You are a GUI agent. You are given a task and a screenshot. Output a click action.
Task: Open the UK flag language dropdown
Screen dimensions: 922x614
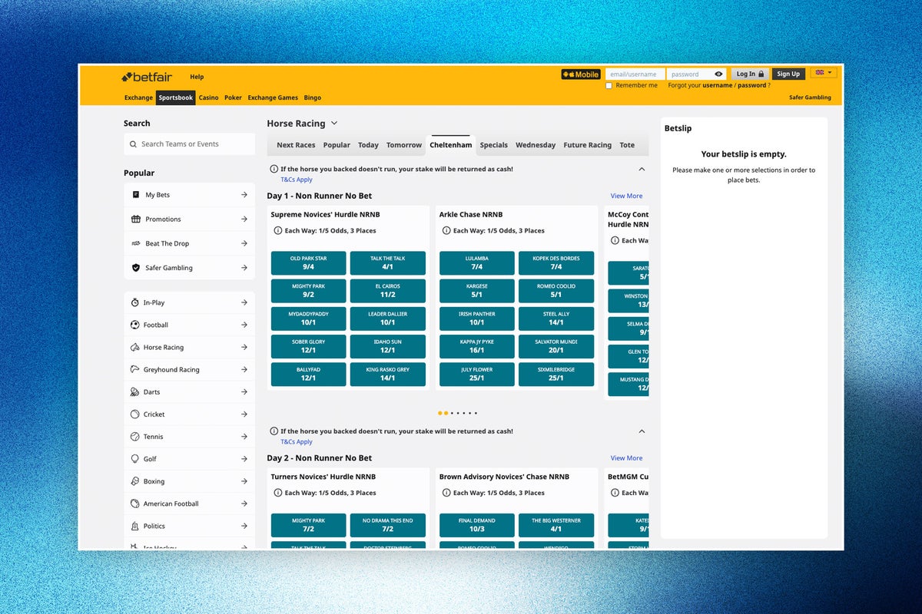[x=824, y=73]
